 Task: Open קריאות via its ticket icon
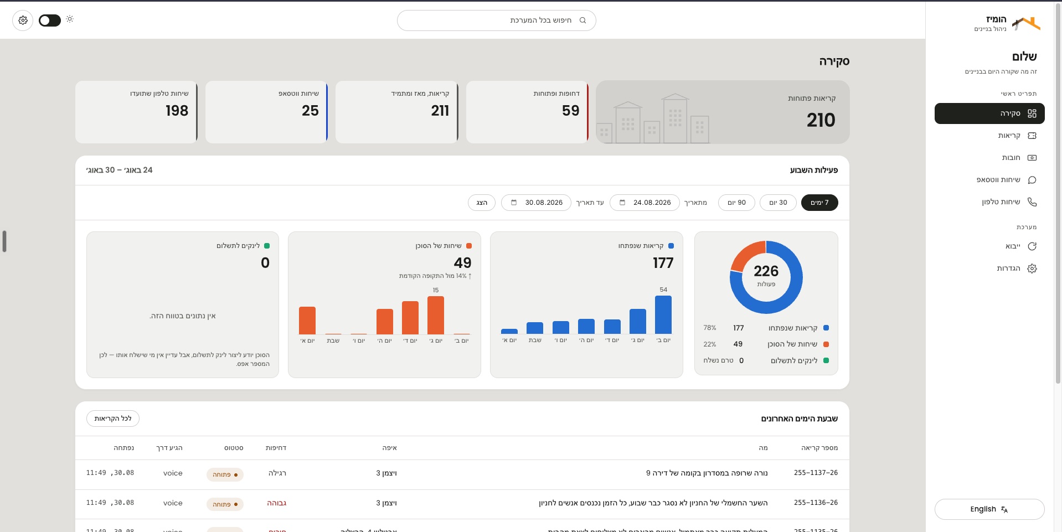pyautogui.click(x=1032, y=136)
